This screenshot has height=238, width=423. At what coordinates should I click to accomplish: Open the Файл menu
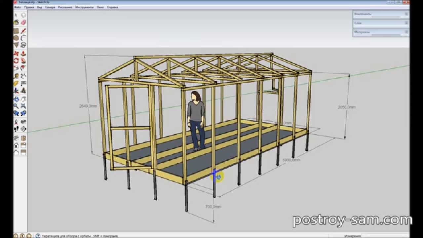click(x=18, y=7)
